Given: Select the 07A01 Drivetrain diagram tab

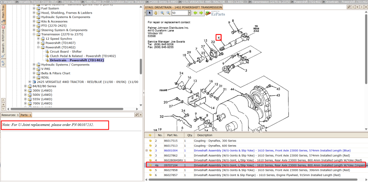Looking at the screenshot, I should pos(183,7).
